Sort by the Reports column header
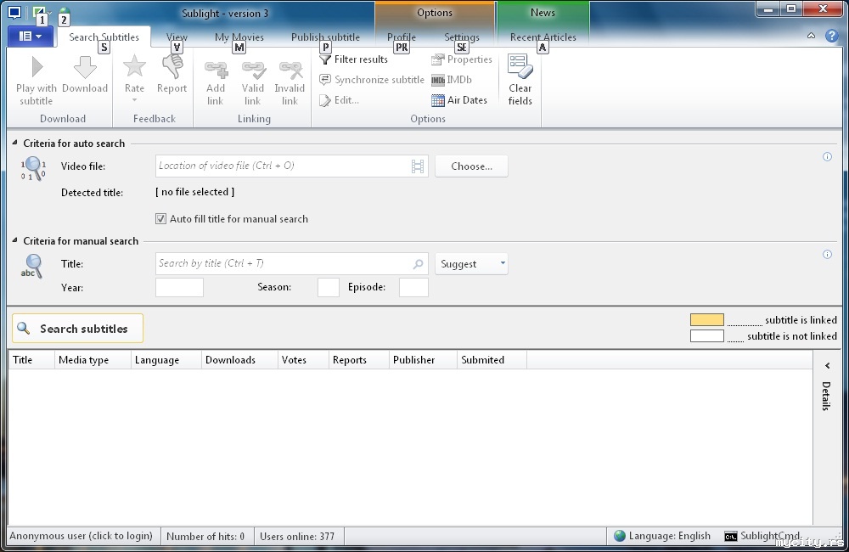 pyautogui.click(x=359, y=360)
